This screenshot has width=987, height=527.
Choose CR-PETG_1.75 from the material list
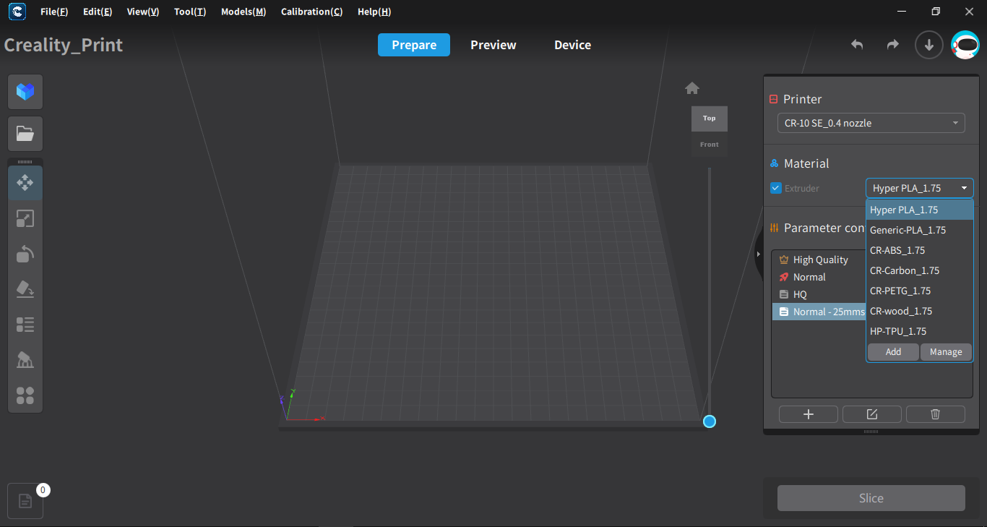[920, 291]
